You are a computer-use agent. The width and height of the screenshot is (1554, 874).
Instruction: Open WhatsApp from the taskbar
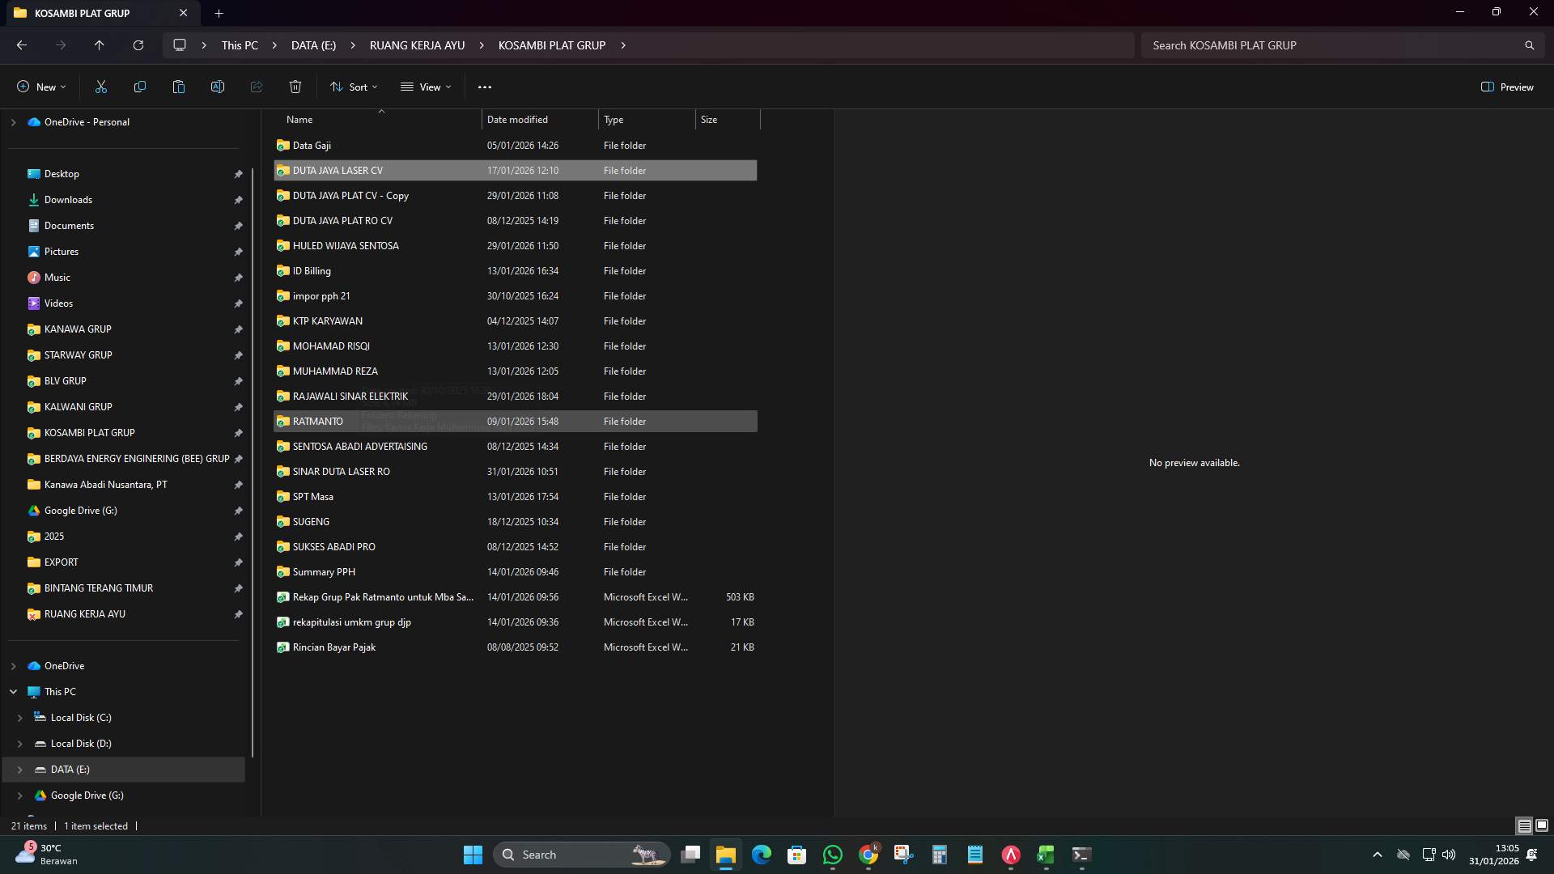pos(833,854)
